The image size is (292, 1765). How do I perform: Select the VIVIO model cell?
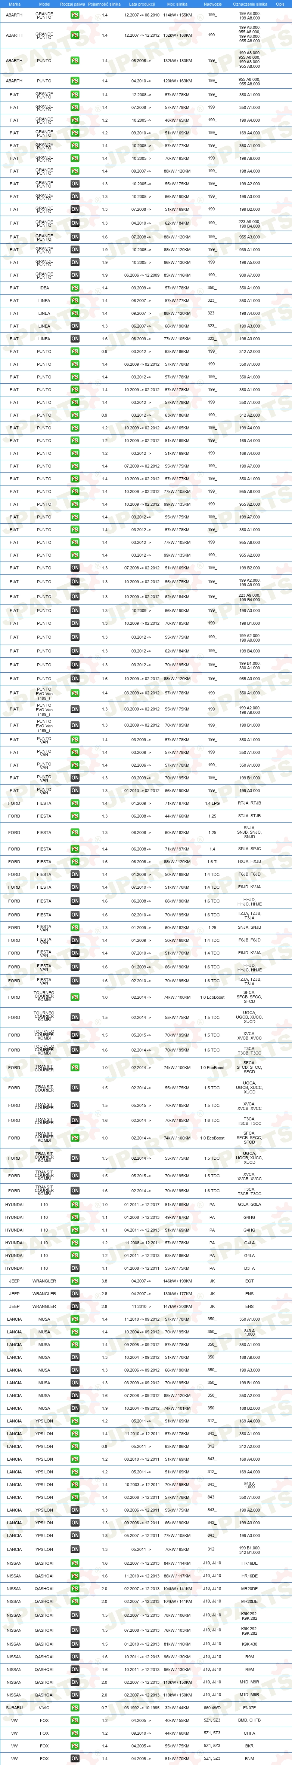click(44, 1707)
